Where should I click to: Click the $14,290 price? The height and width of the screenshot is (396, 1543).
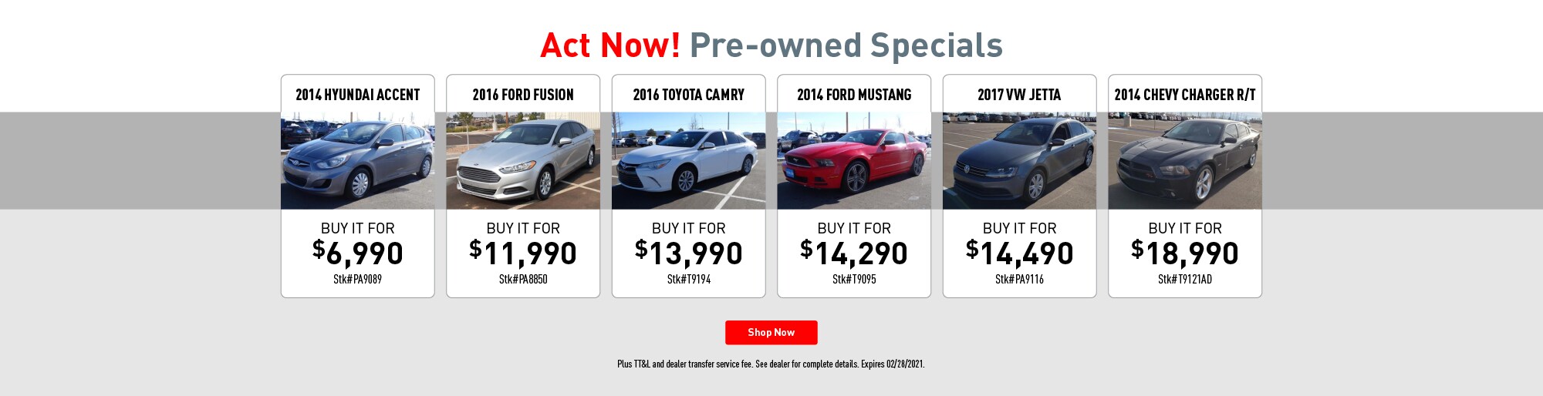(x=854, y=253)
